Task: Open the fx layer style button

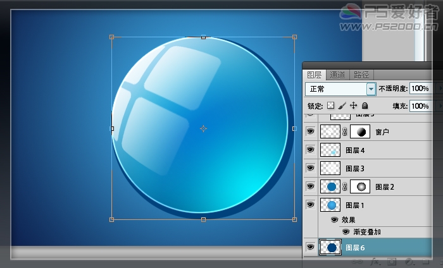Action: pyautogui.click(x=375, y=262)
